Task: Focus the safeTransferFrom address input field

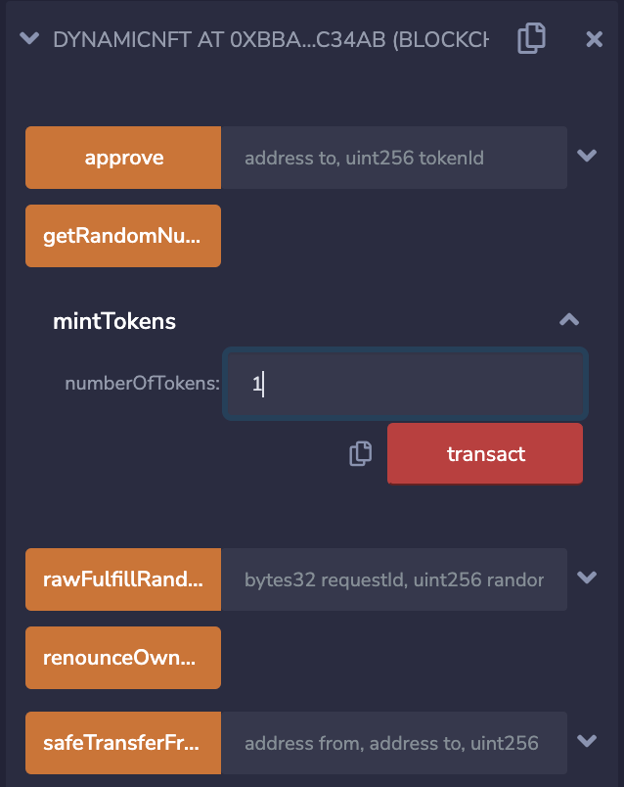Action: pos(393,743)
